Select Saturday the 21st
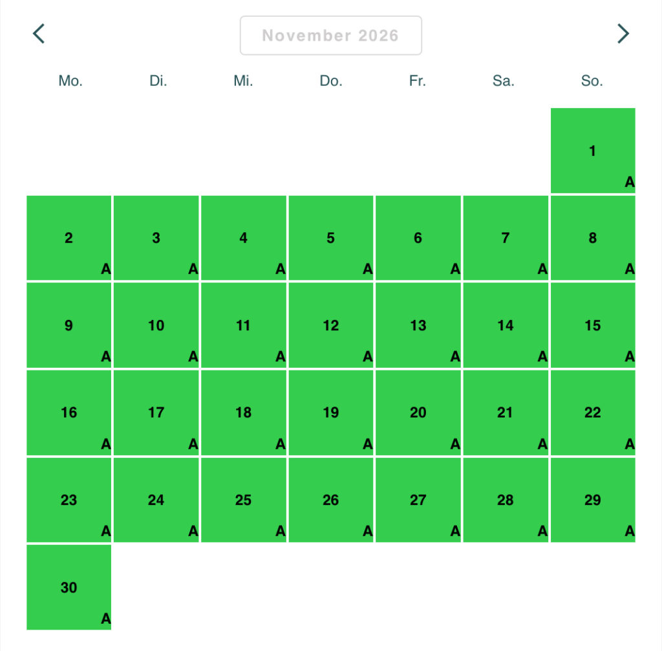662x651 pixels. (x=505, y=412)
